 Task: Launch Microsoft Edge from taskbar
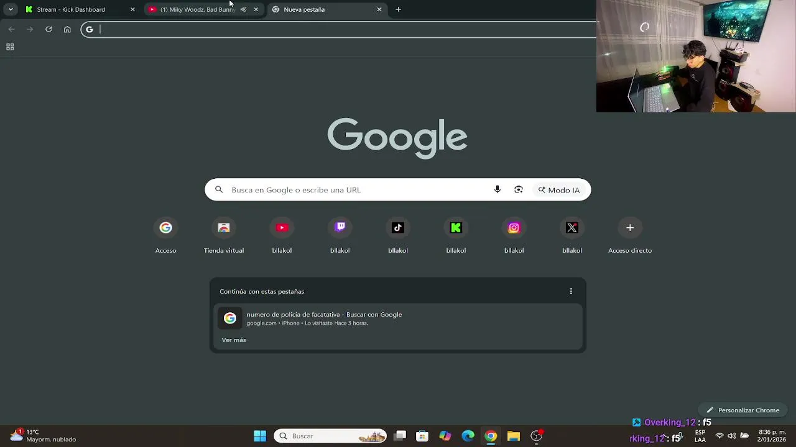point(468,436)
